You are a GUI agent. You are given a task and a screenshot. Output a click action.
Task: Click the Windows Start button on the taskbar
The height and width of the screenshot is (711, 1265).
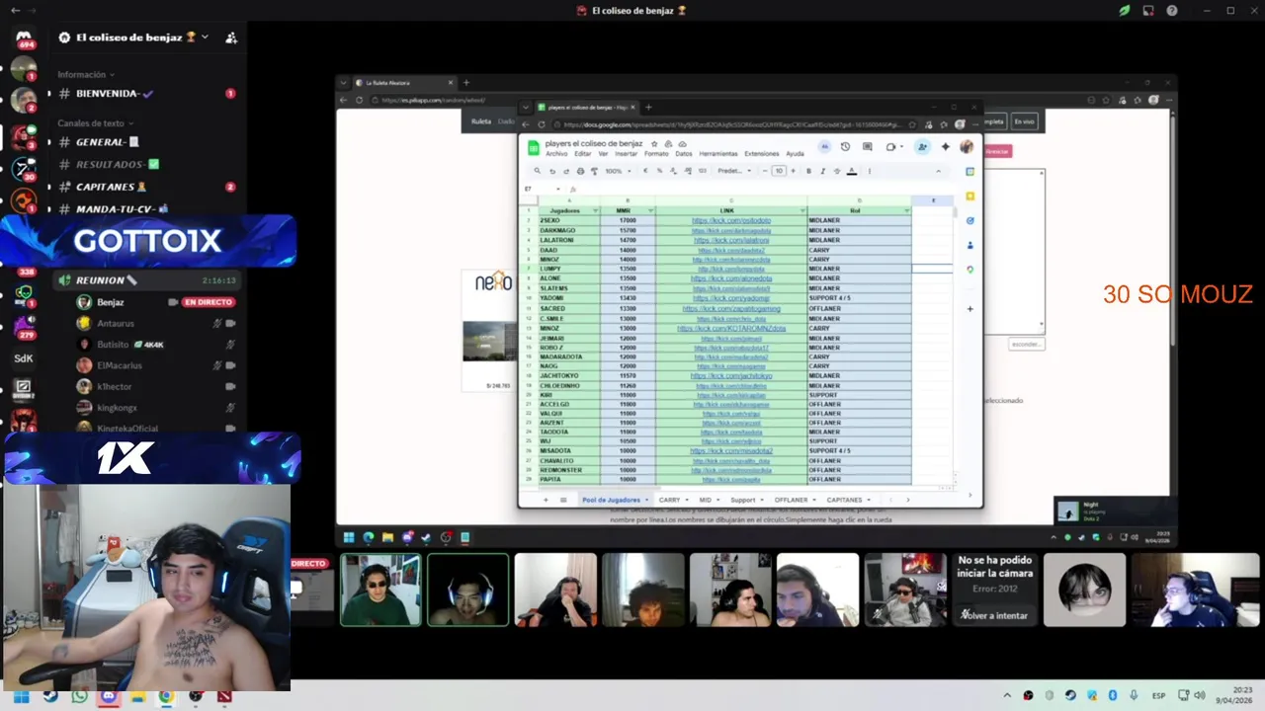click(x=21, y=696)
